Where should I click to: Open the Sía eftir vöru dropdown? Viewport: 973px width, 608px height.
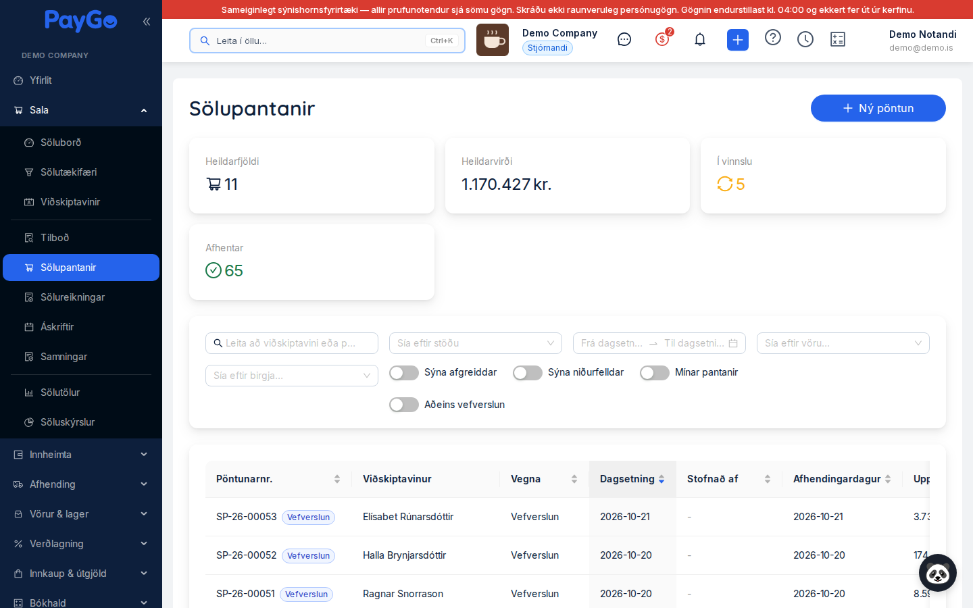tap(843, 343)
